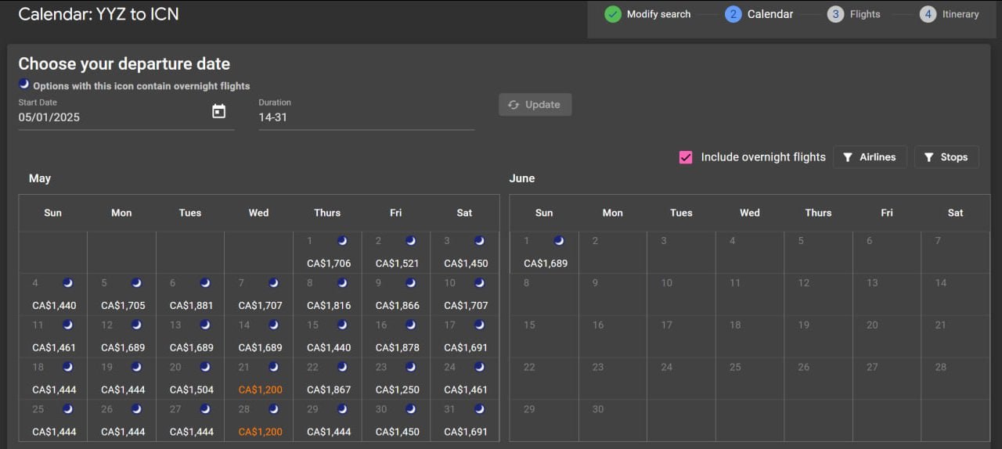Open the Stops filter
Viewport: 1002px width, 449px height.
click(x=946, y=157)
